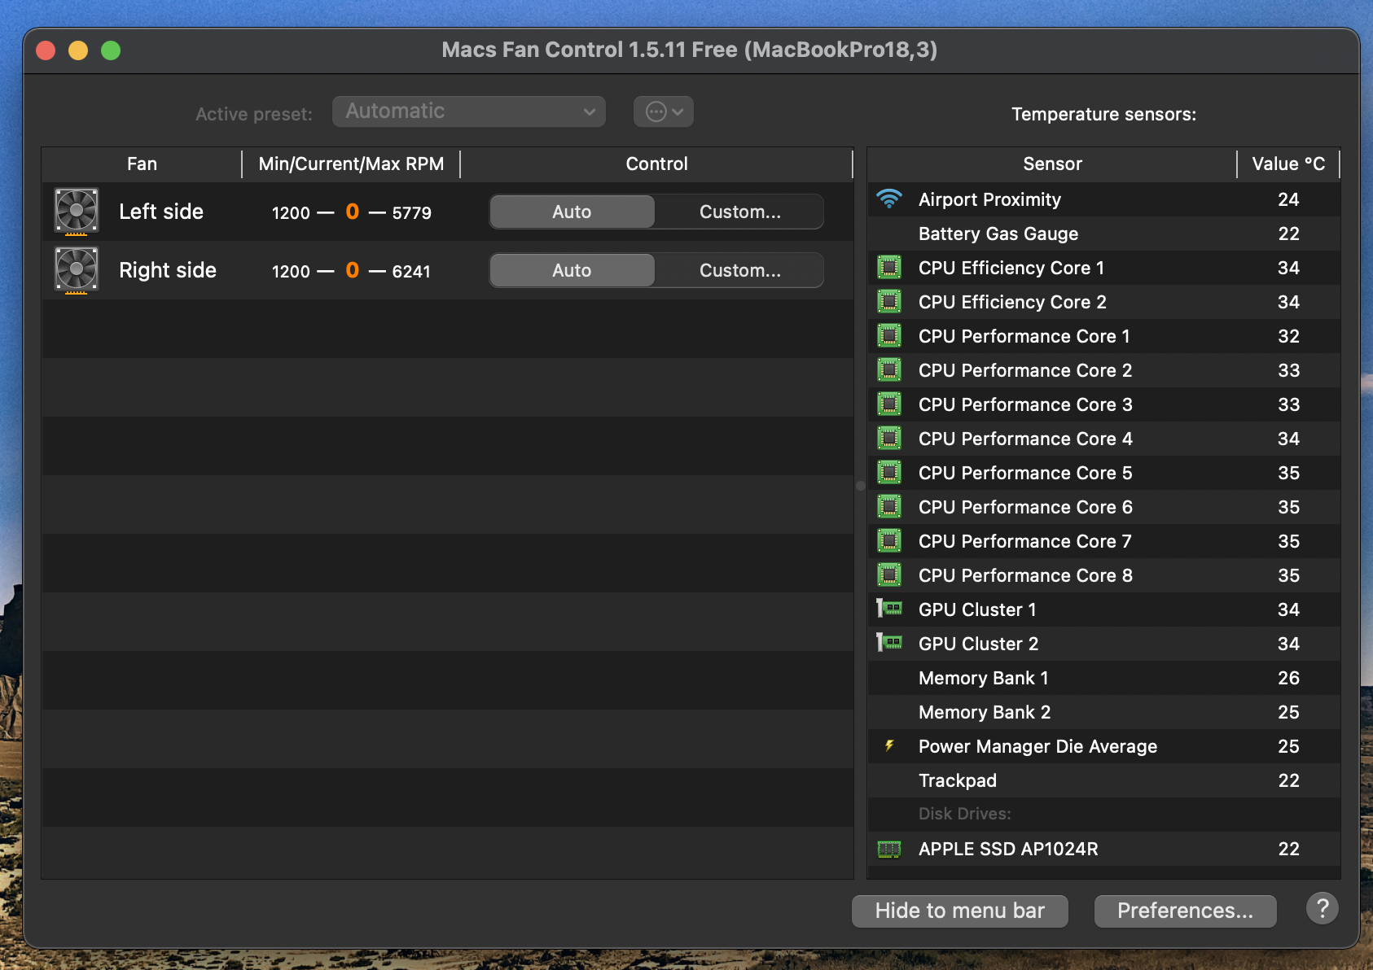This screenshot has width=1373, height=970.
Task: Click the CPU Performance Core 6 chip icon
Action: coord(889,507)
